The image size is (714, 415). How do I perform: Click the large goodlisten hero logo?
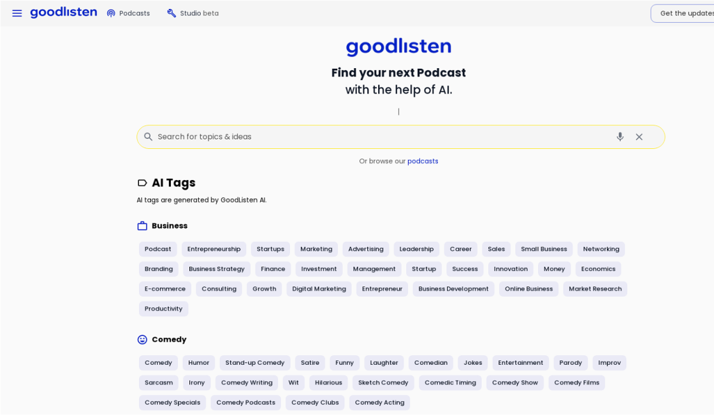(398, 47)
